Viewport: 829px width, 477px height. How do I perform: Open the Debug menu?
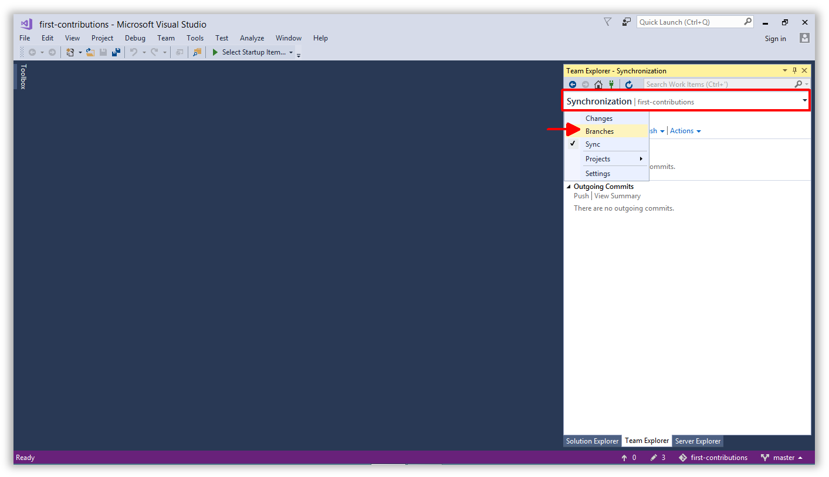click(135, 38)
